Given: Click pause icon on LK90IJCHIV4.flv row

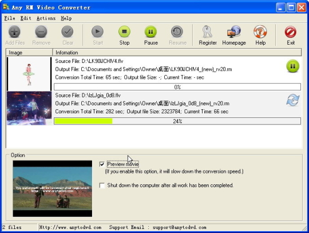Looking at the screenshot, I should (293, 66).
